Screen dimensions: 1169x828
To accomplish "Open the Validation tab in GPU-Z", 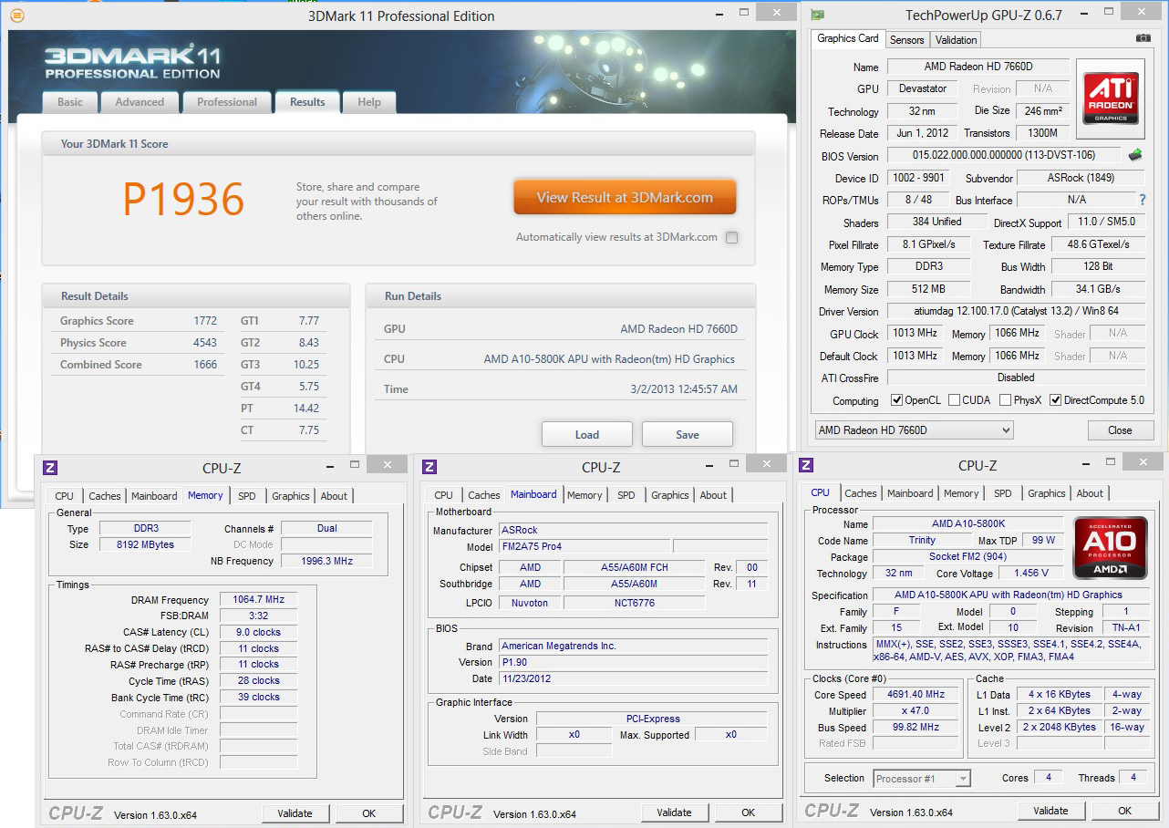I will pyautogui.click(x=956, y=40).
